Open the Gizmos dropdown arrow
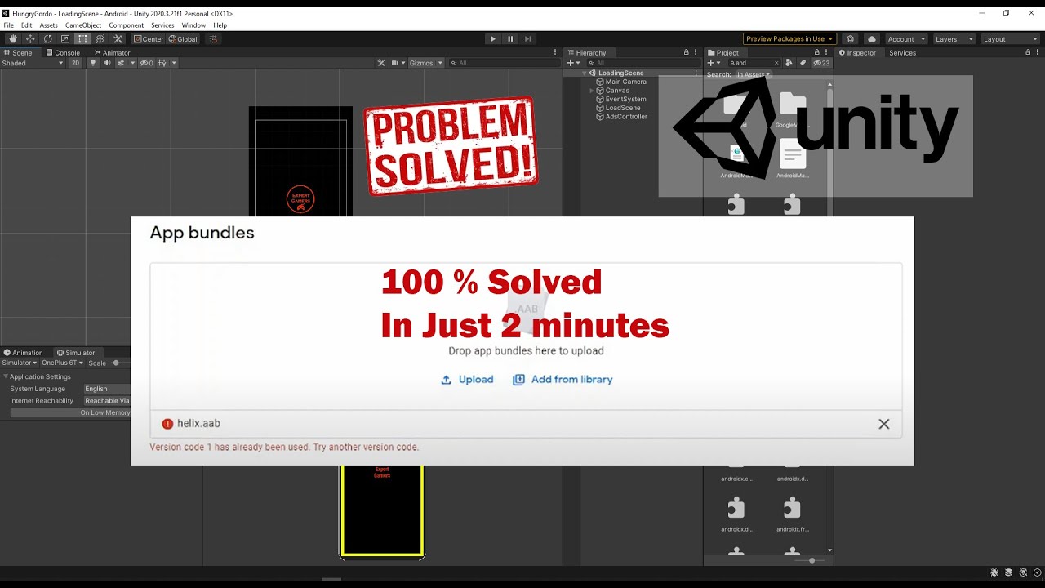 click(440, 63)
